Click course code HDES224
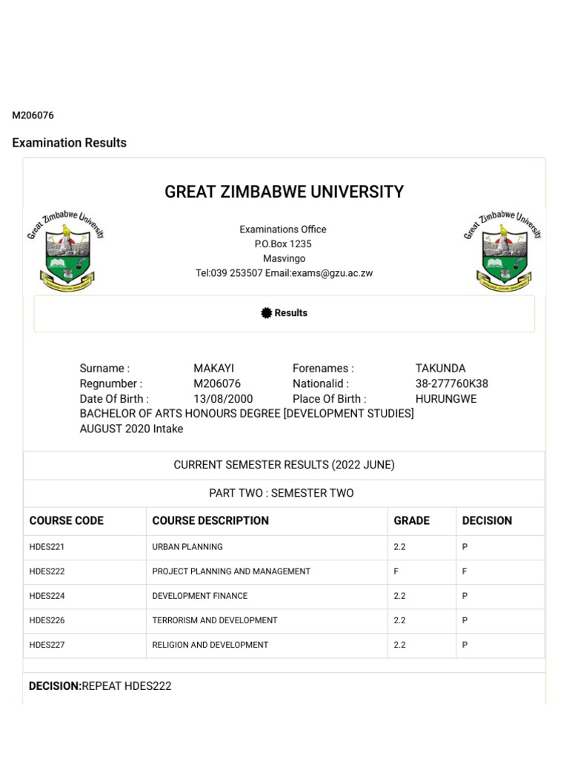Viewport: 569px width, 758px height. [47, 596]
